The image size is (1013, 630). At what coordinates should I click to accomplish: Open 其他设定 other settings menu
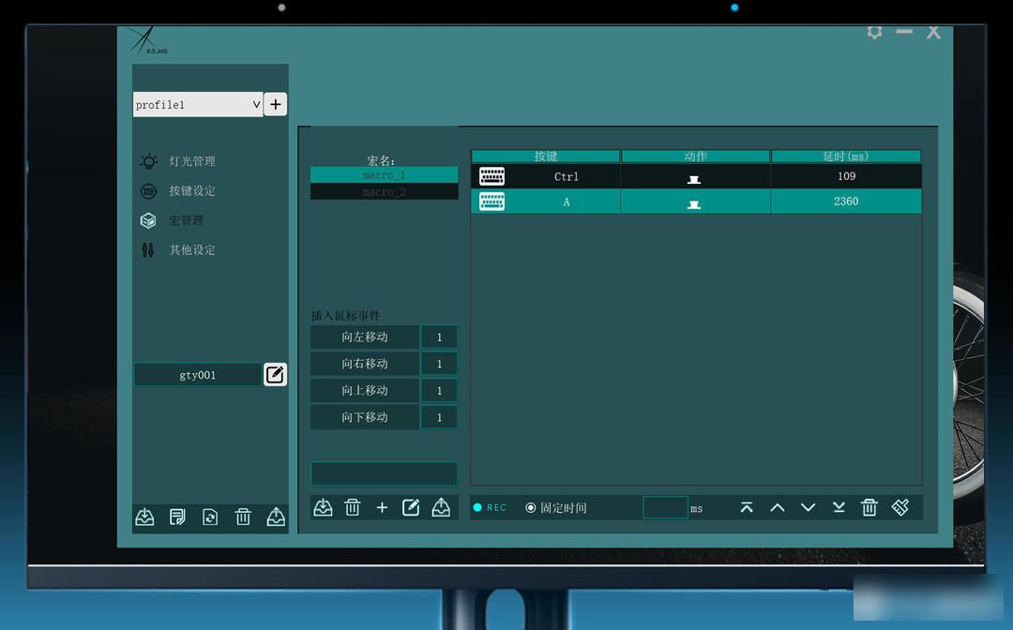192,249
